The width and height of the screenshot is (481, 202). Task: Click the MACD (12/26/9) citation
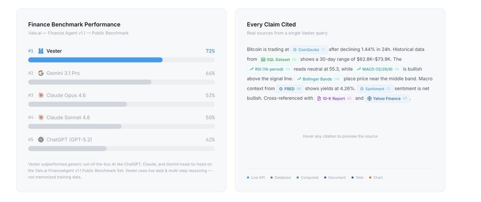[x=377, y=69]
